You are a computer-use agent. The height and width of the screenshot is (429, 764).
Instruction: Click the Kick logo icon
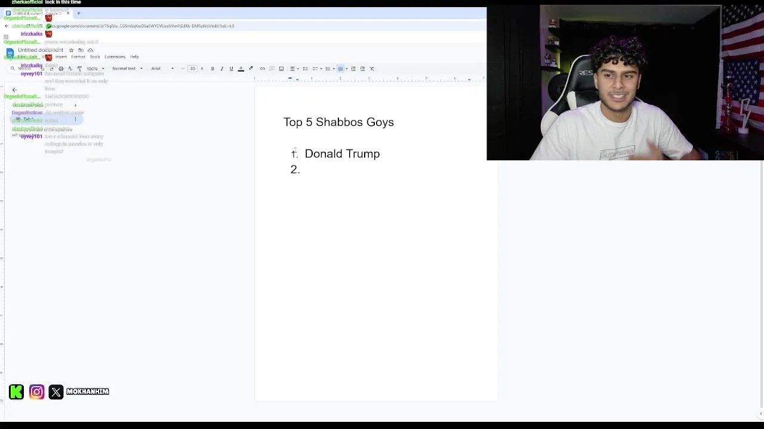(17, 391)
